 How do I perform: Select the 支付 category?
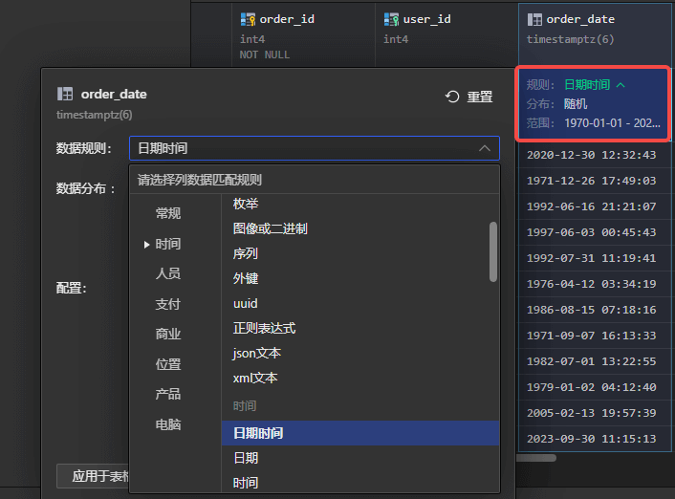[x=168, y=304]
